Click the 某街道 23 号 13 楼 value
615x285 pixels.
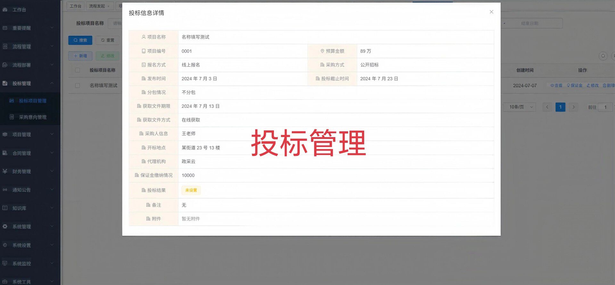coord(201,148)
